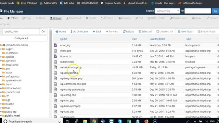Open Skype from the Windows taskbar
The width and height of the screenshot is (219, 123).
click(x=120, y=121)
